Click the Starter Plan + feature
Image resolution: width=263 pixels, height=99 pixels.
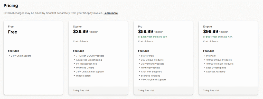[x=148, y=56]
